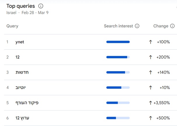The width and height of the screenshot is (177, 126).
Task: Click the up arrow in ynet row
Action: (151, 42)
